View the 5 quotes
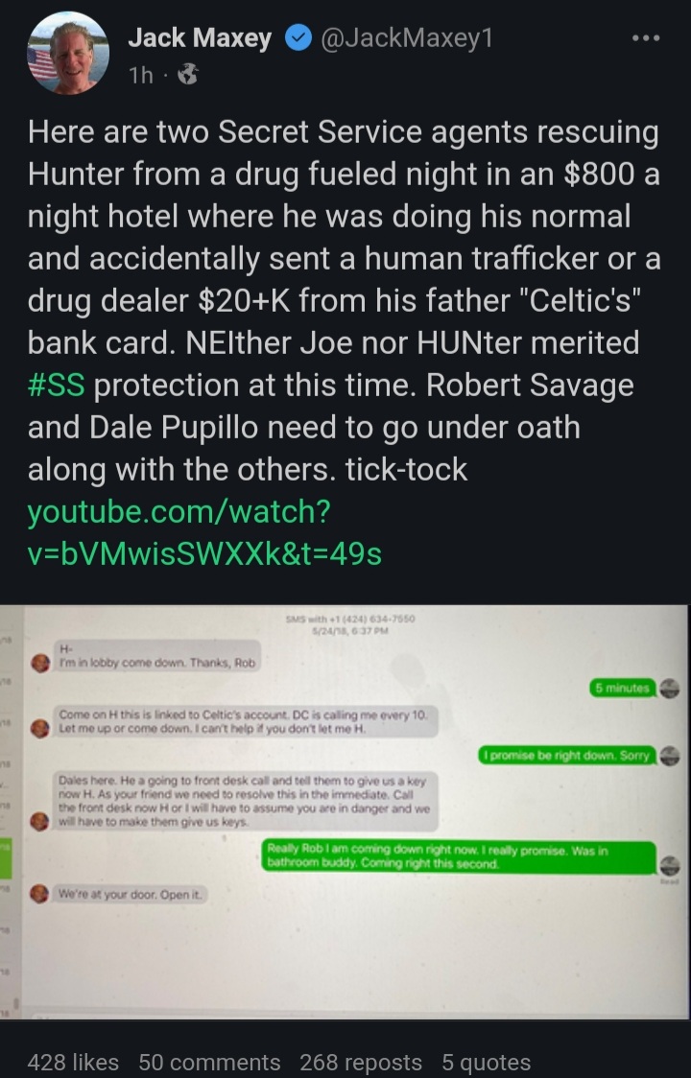 [486, 1063]
